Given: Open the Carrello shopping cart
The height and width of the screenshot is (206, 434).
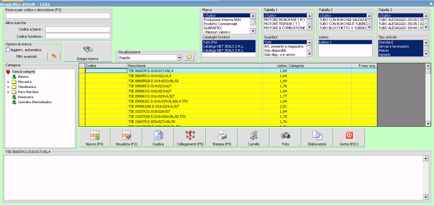Looking at the screenshot, I should 254,136.
